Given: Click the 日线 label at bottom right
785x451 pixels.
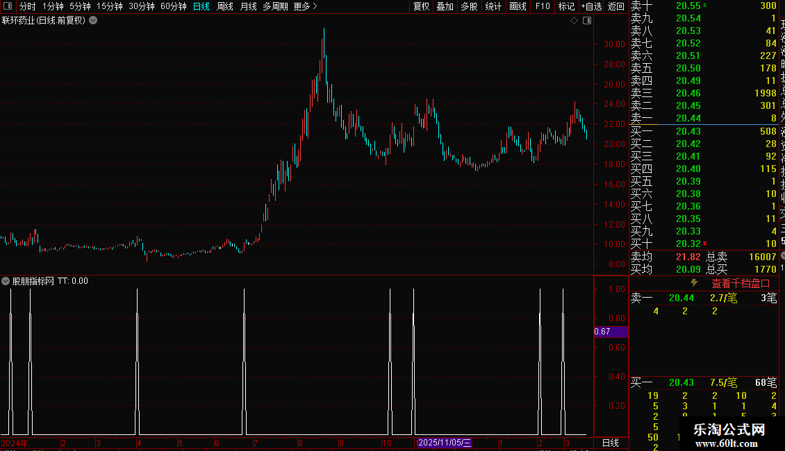Looking at the screenshot, I should pos(610,443).
